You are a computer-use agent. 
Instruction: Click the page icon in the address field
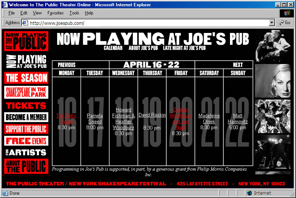pos(25,23)
